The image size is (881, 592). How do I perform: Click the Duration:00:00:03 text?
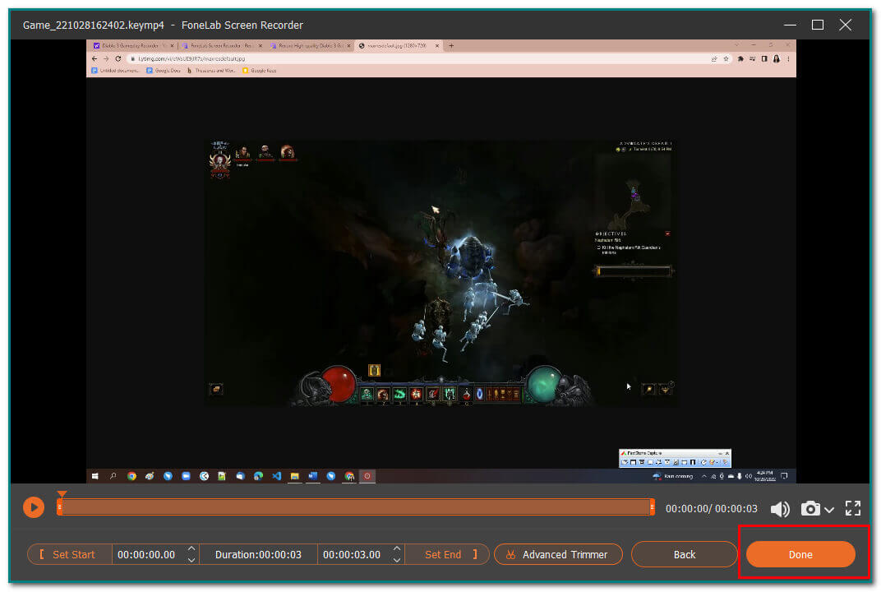point(258,554)
